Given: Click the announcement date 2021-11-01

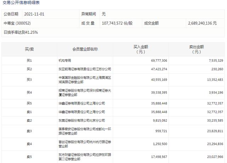Looking at the screenshot, I should tap(34, 14).
